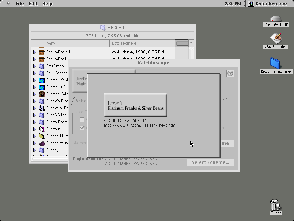Select the Franks & Be scheme icon
The image size is (294, 221).
click(x=42, y=108)
